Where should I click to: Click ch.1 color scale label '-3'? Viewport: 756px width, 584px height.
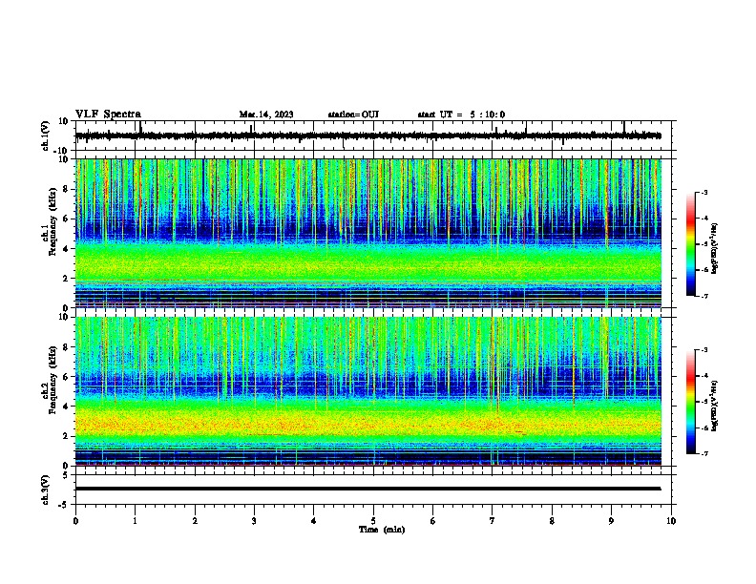703,193
